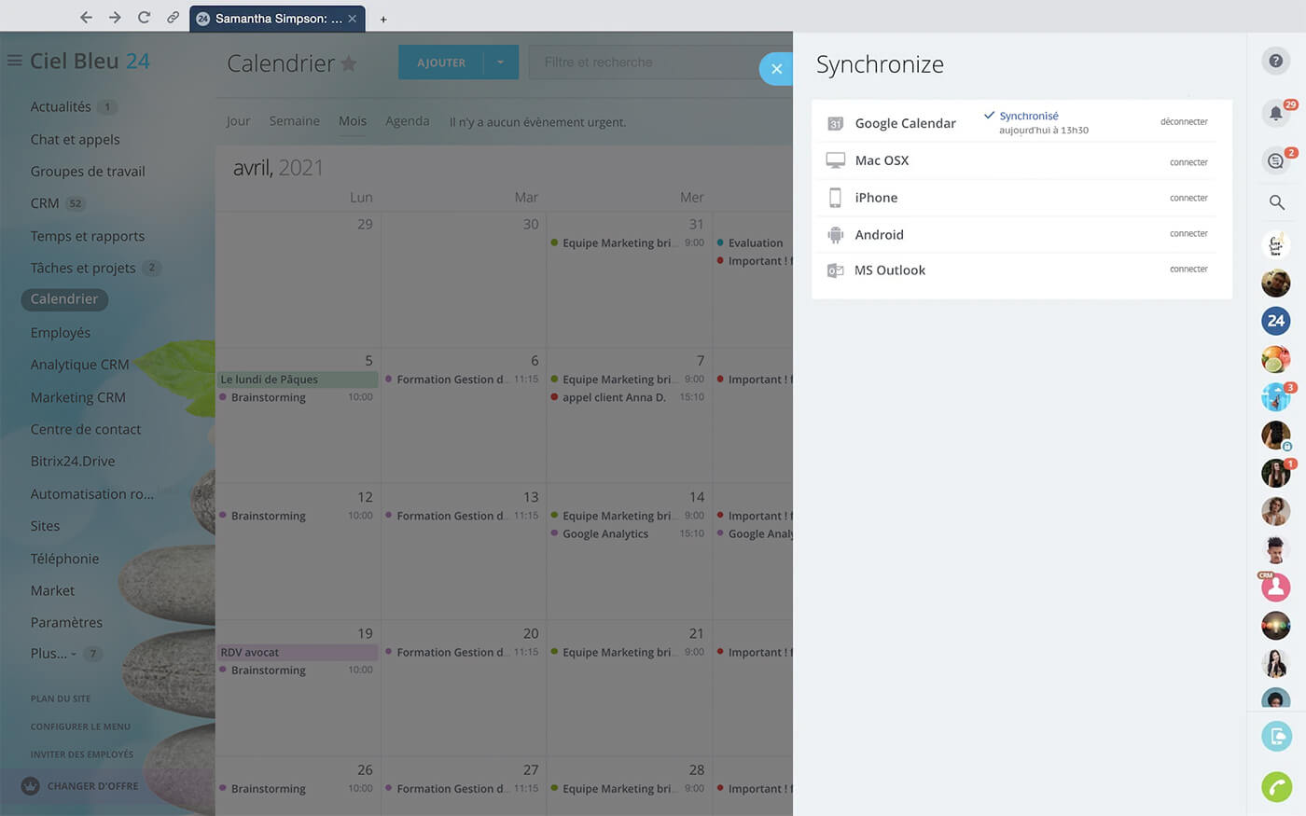Viewport: 1306px width, 816px height.
Task: Open the chat messages icon
Action: (x=1275, y=160)
